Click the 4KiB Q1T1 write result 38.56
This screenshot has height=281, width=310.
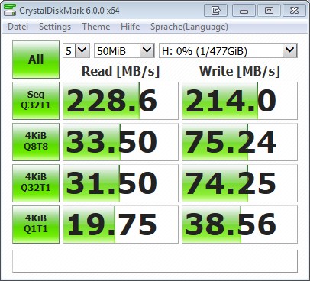pyautogui.click(x=240, y=224)
